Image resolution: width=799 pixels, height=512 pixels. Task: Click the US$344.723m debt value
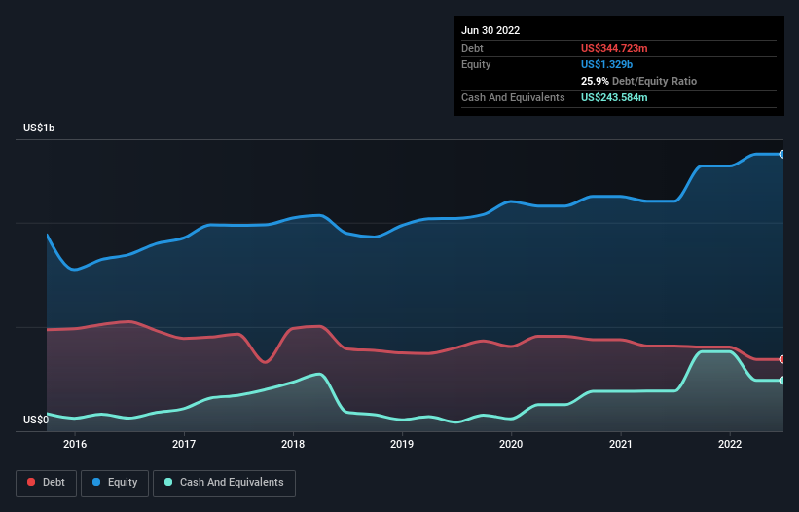pyautogui.click(x=614, y=48)
